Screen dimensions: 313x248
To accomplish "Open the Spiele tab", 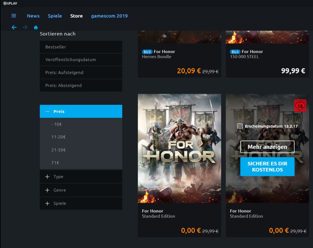I will pos(55,16).
